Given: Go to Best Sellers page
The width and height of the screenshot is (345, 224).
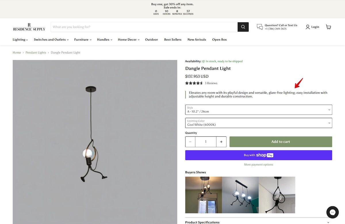Looking at the screenshot, I should [x=173, y=39].
